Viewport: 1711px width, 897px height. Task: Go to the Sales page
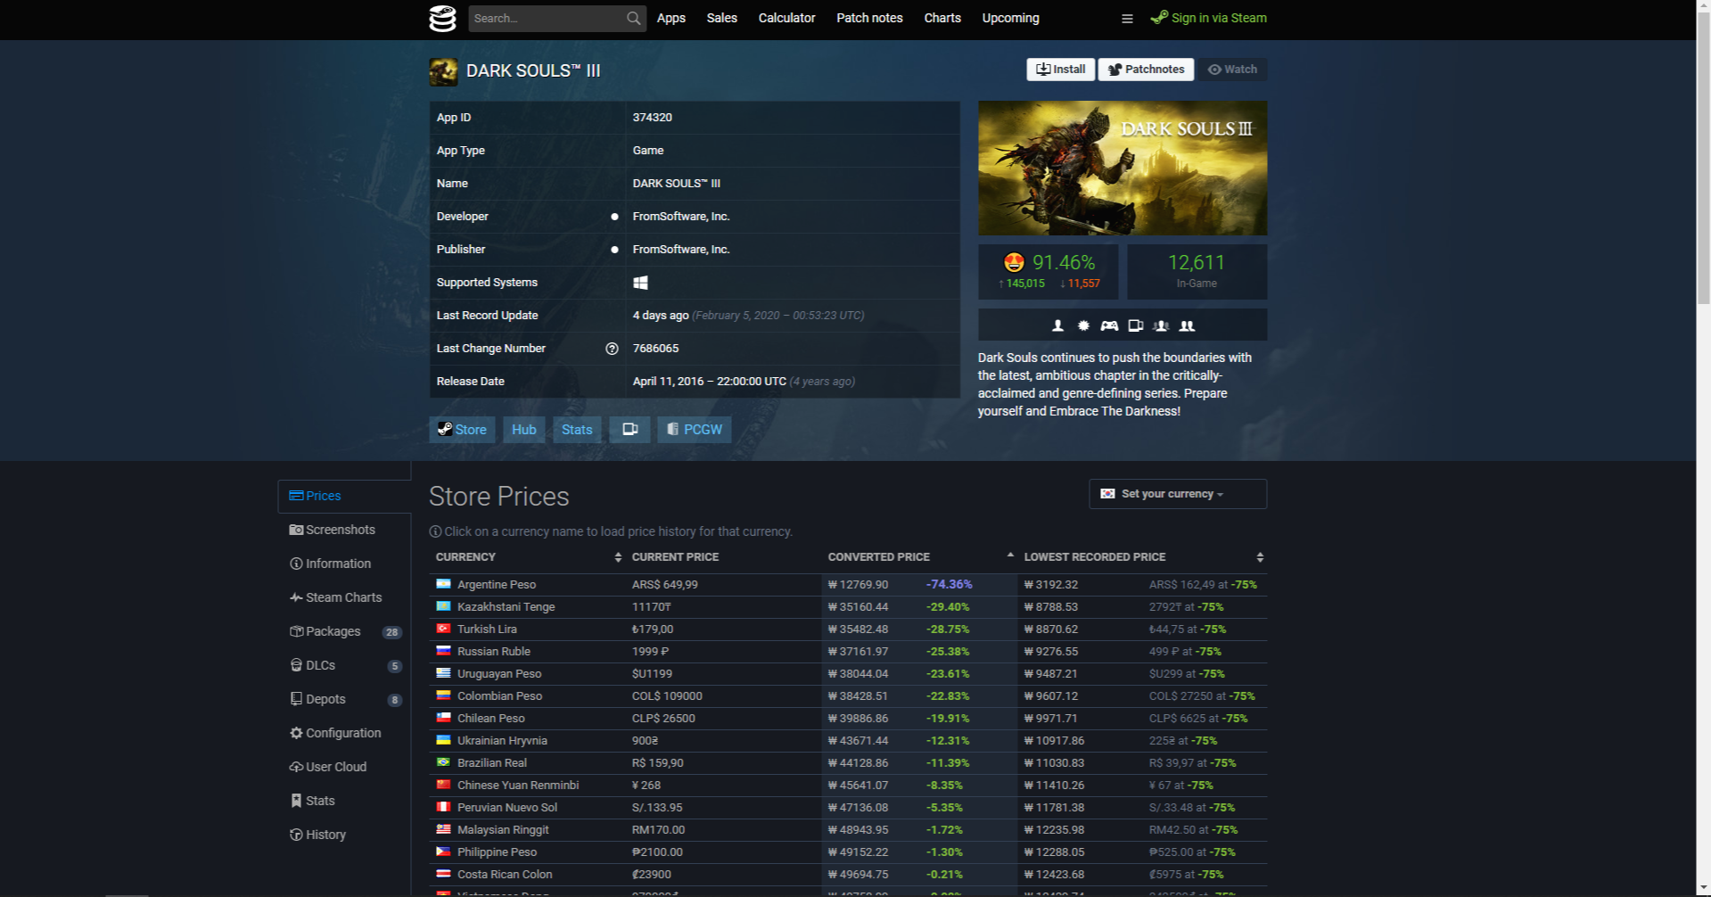[x=722, y=18]
